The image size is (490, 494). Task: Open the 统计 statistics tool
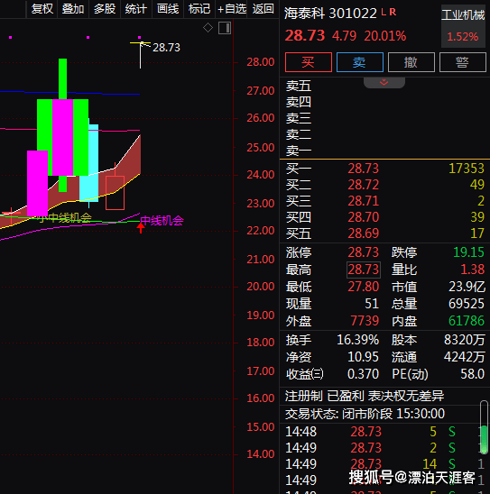[x=136, y=9]
